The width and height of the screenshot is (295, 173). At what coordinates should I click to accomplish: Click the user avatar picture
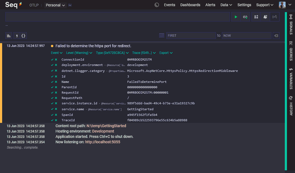click(282, 5)
